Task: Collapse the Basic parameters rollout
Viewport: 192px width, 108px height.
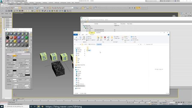Action: (x=19, y=54)
